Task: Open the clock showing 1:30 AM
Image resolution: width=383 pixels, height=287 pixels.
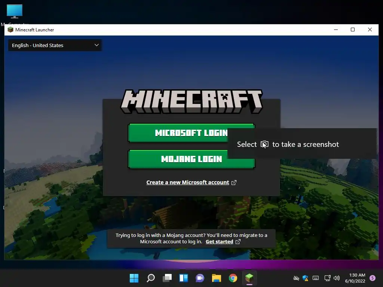Action: (355, 278)
